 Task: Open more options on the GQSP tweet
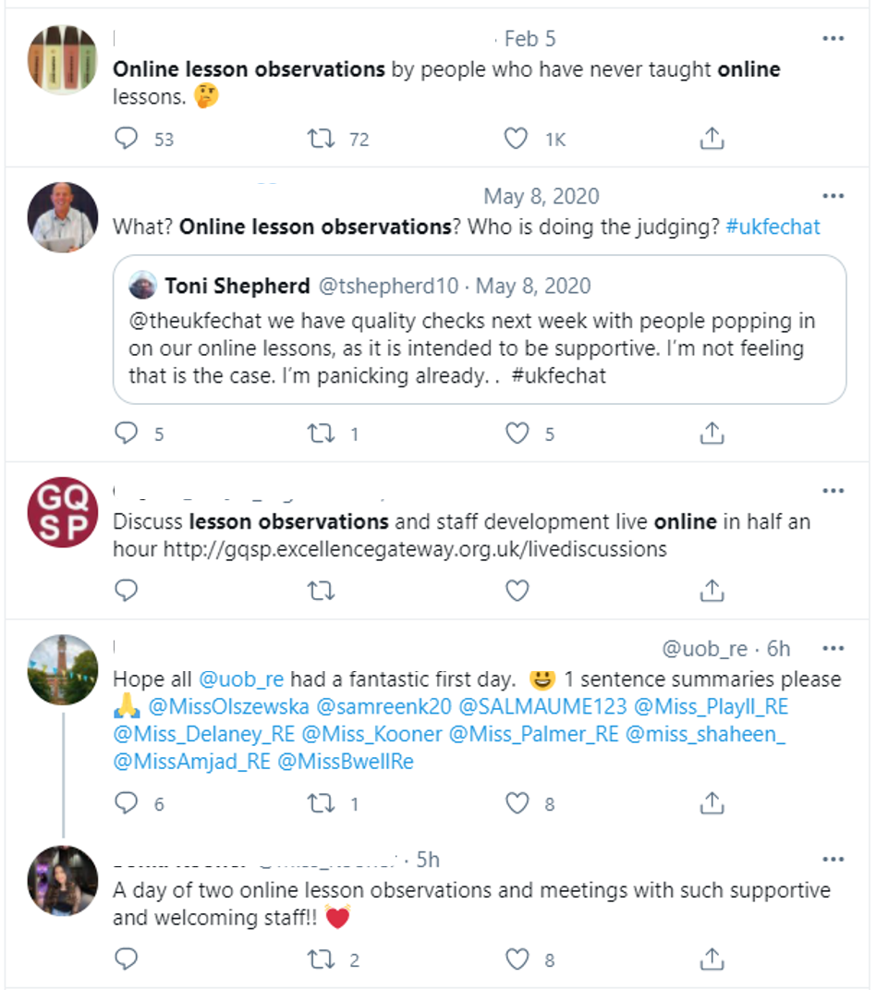[833, 491]
